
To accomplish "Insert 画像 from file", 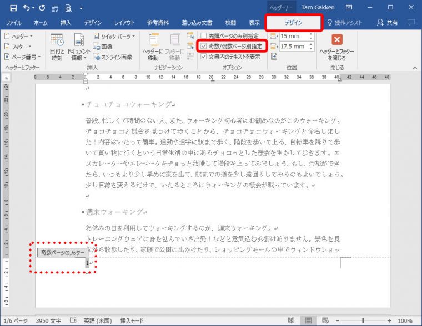I will [103, 47].
